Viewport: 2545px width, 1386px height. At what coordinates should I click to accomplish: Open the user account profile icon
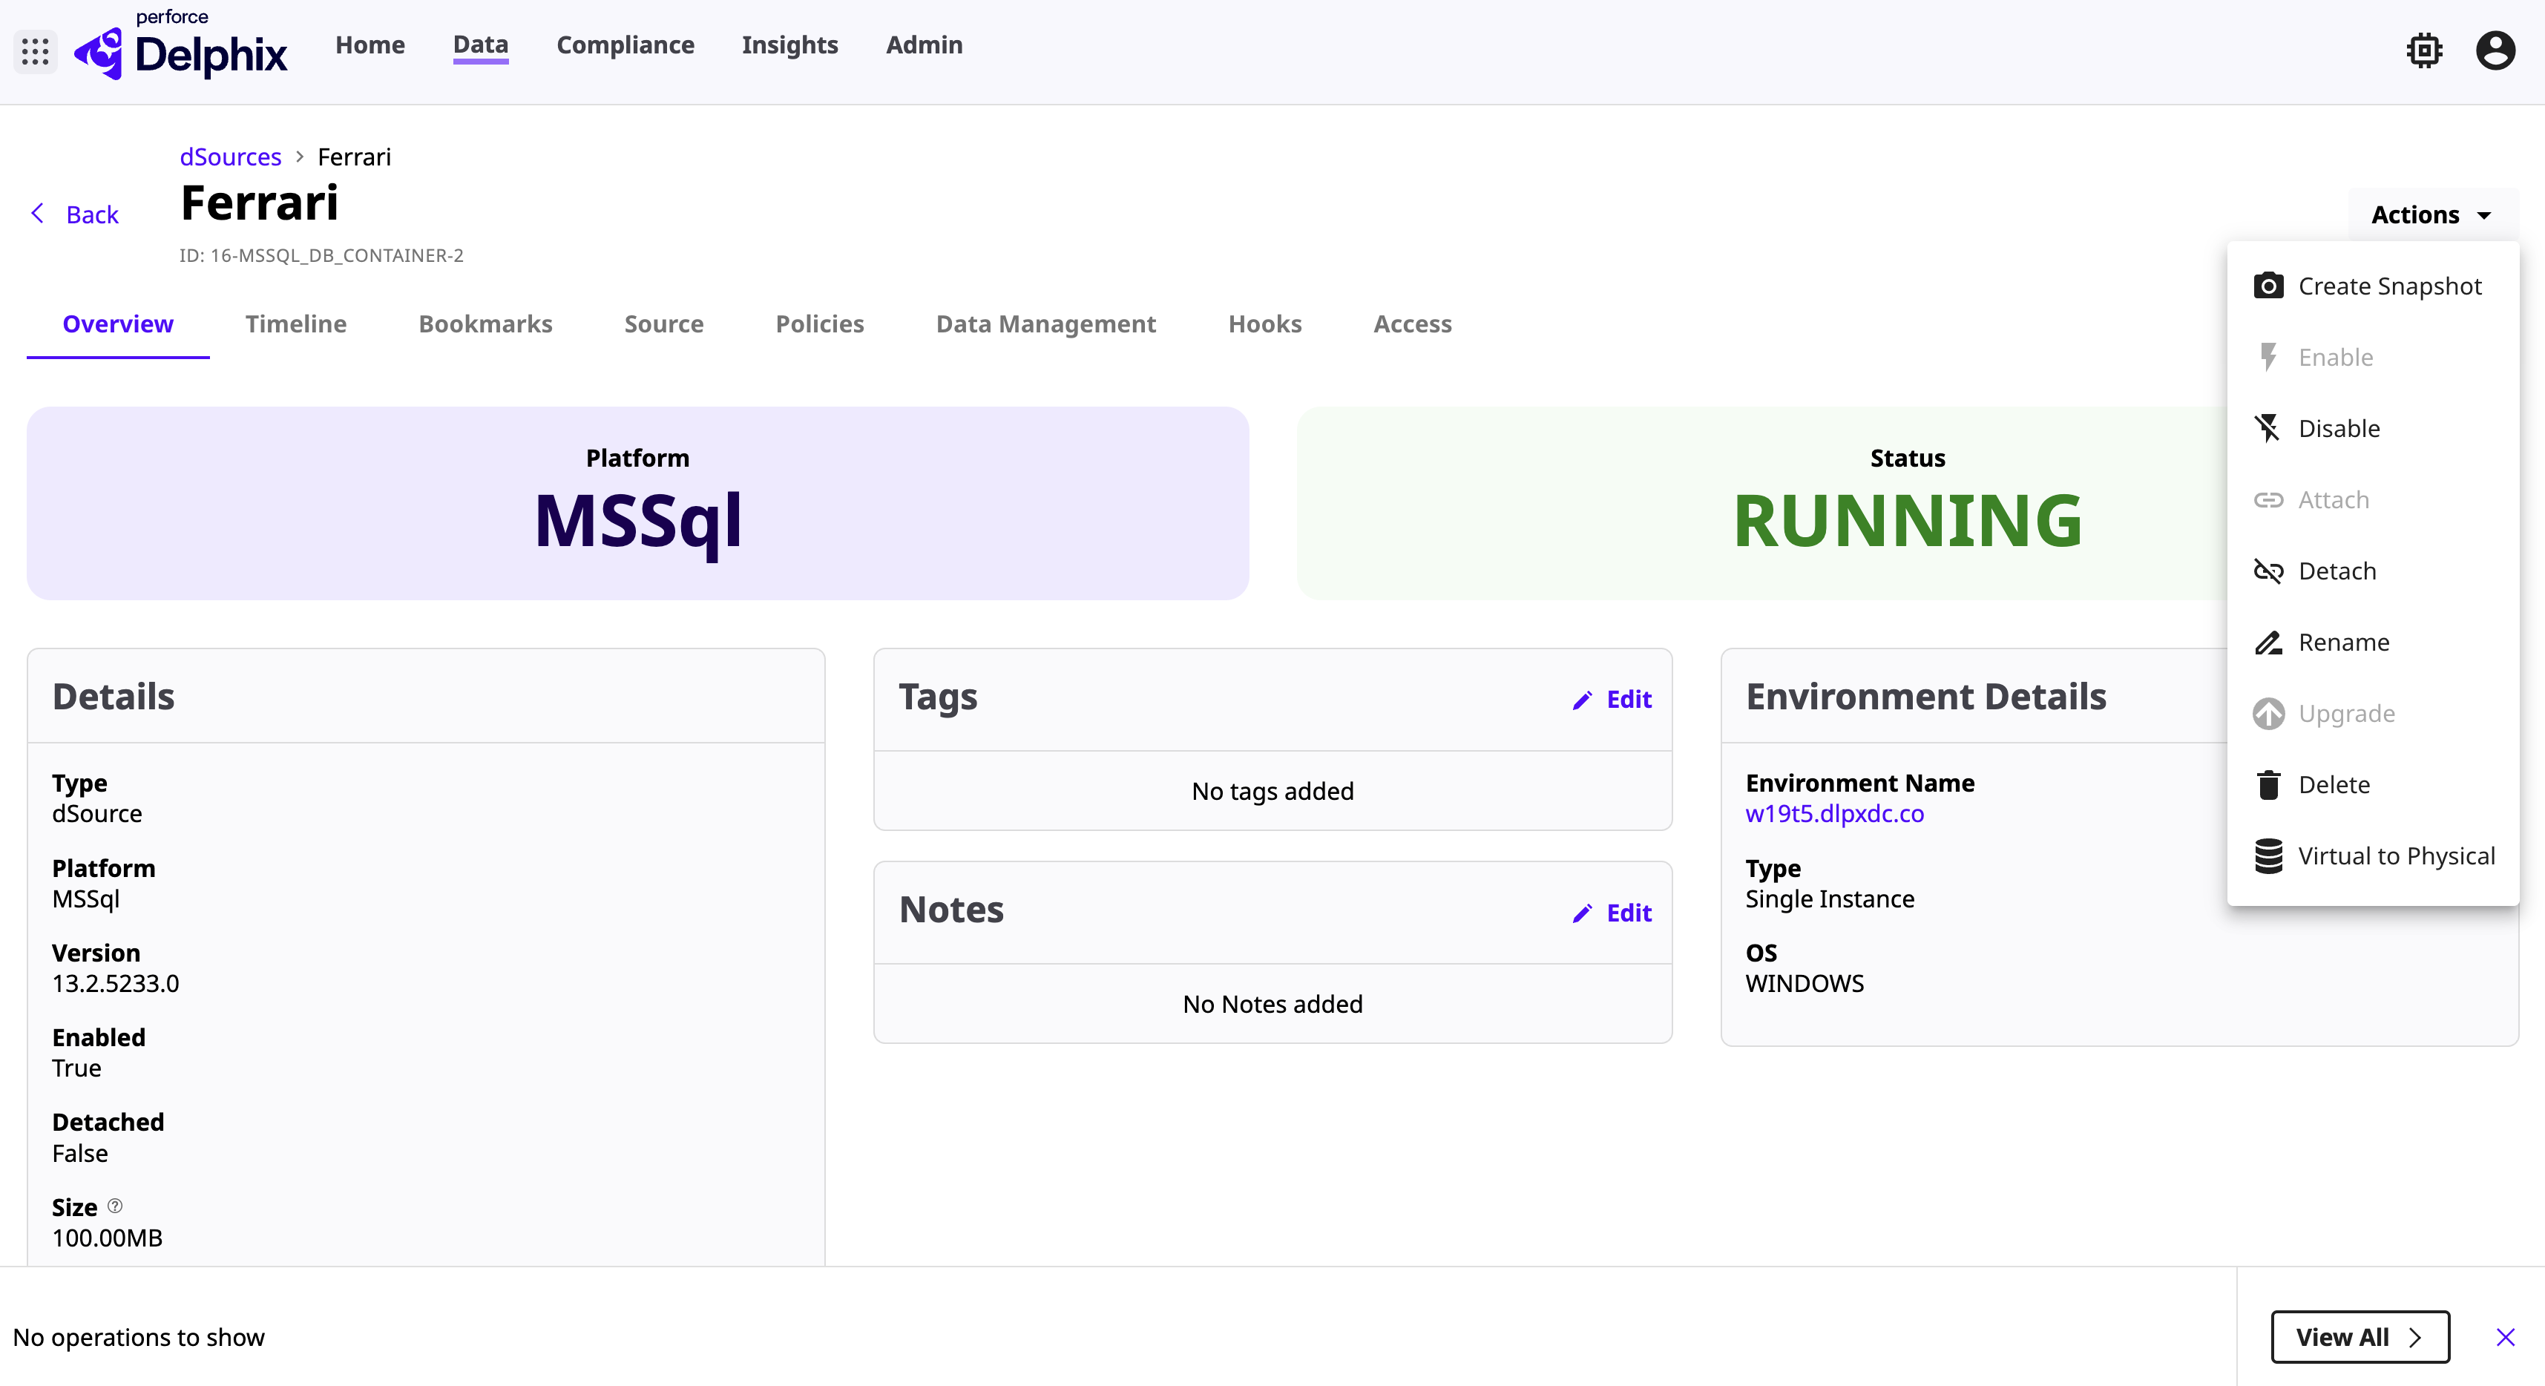(x=2495, y=50)
